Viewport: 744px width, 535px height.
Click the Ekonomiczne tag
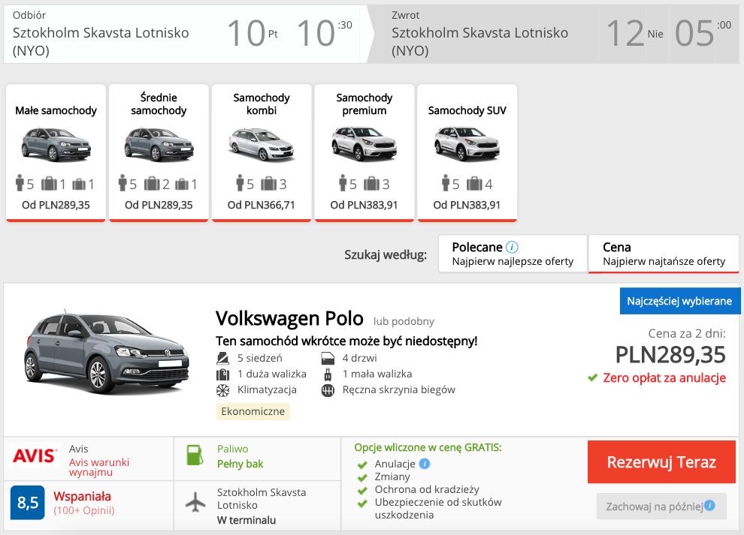253,411
